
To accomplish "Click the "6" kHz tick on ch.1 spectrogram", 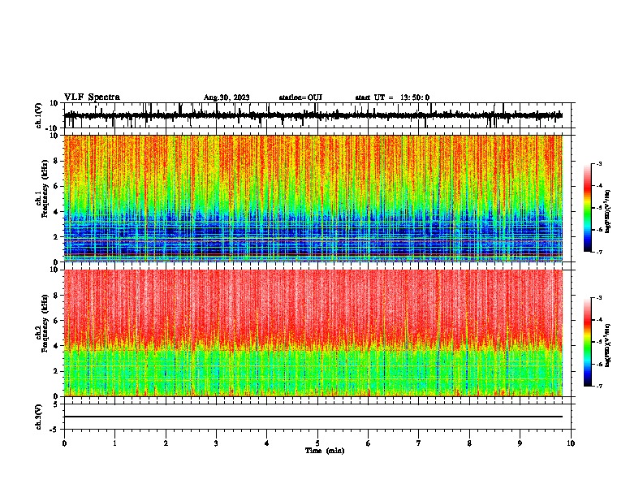I will pos(57,186).
